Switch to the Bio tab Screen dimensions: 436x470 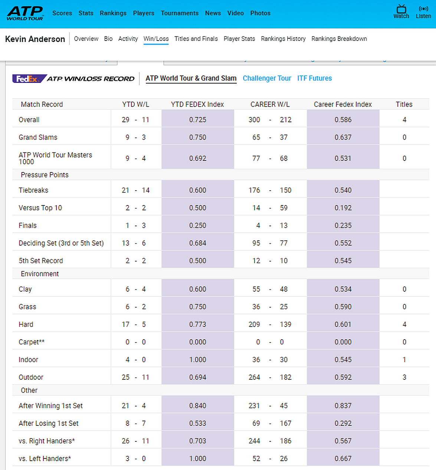[x=108, y=39]
